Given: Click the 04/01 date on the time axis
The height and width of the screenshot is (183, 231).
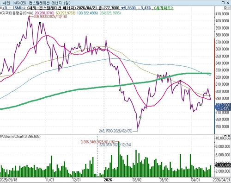Looking at the screenshot, I should 195,180.
